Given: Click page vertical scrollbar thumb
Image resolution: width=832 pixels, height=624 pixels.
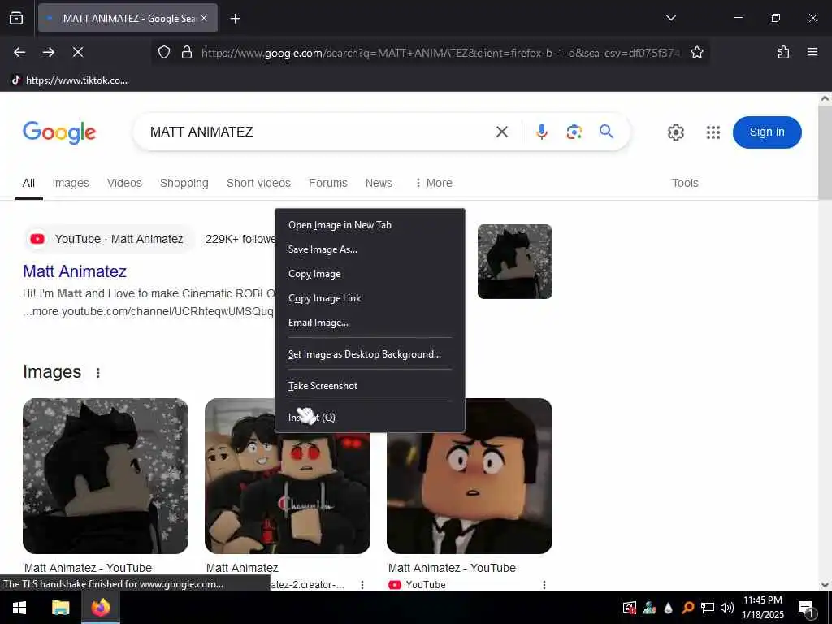Looking at the screenshot, I should point(825,152).
